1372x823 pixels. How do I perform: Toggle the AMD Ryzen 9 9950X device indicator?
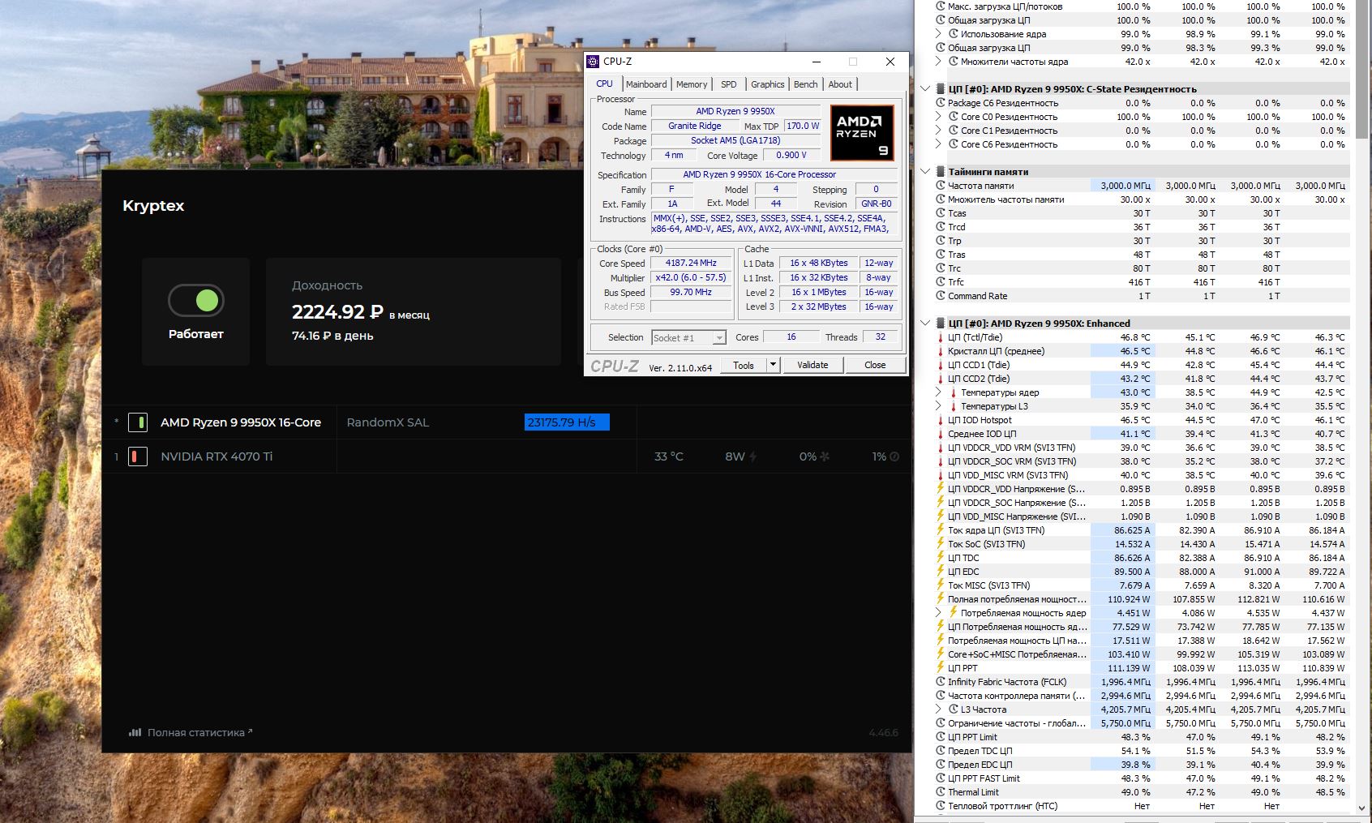(139, 422)
